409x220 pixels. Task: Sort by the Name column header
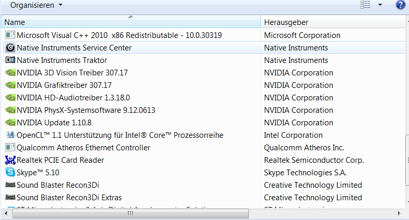coord(131,22)
